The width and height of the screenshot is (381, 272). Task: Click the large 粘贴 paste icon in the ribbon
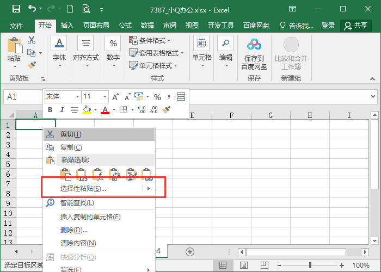[15, 45]
